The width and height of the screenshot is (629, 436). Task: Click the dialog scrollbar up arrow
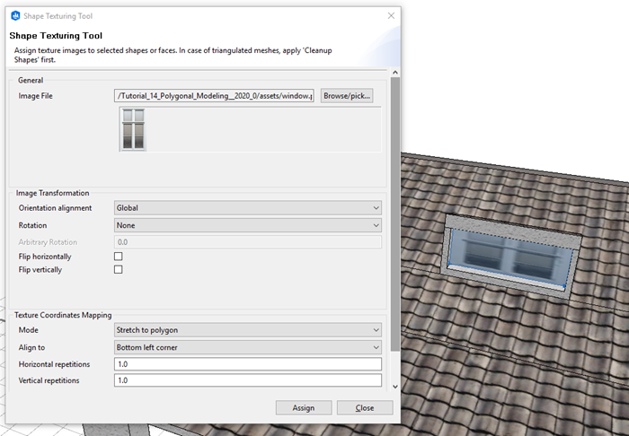[395, 73]
